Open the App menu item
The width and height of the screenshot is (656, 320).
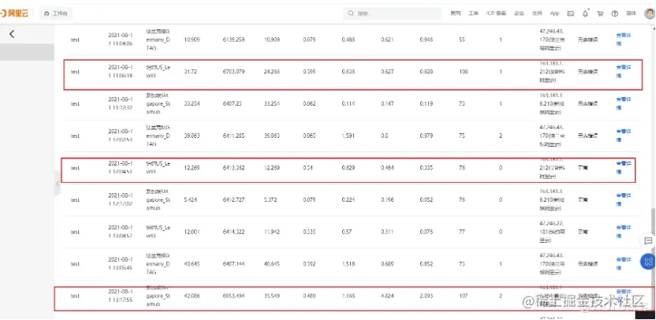click(554, 13)
